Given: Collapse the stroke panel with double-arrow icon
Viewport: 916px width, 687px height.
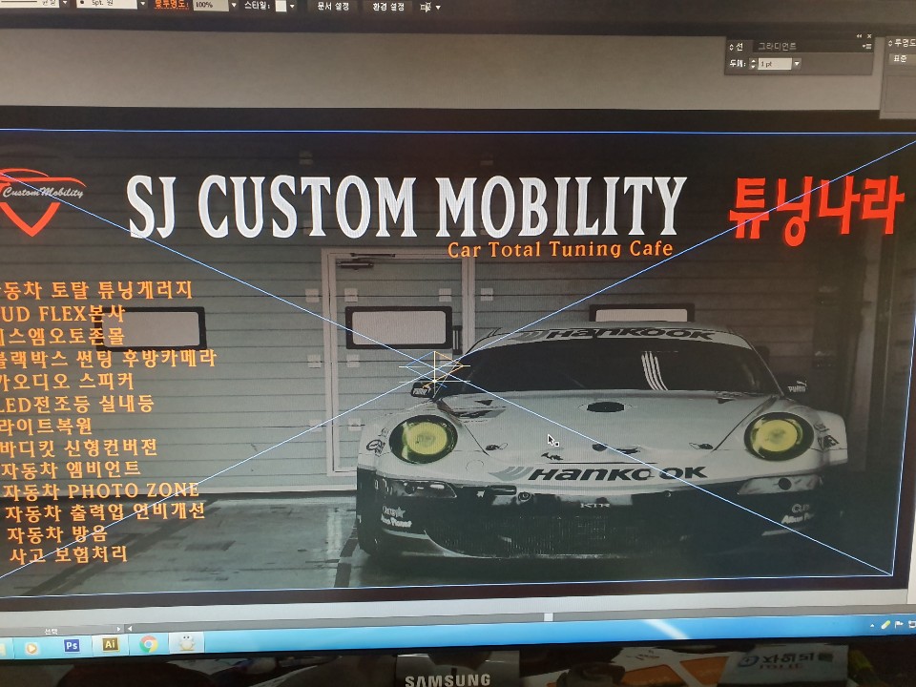Looking at the screenshot, I should pyautogui.click(x=859, y=36).
